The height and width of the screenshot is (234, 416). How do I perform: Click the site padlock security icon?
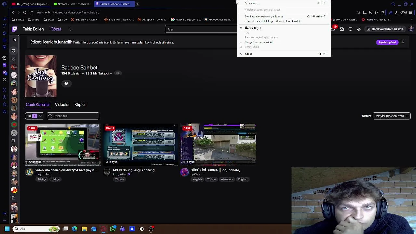[32, 12]
